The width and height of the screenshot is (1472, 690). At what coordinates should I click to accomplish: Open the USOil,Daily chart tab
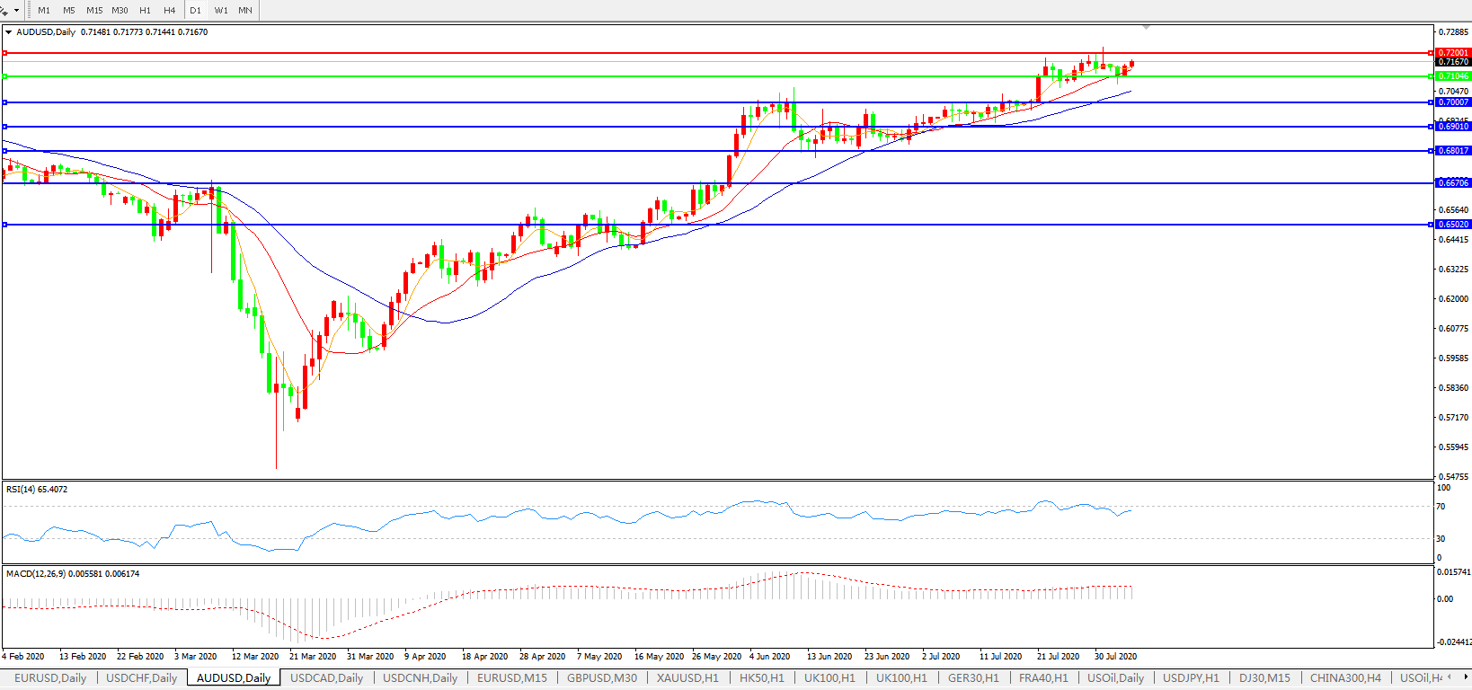1115,678
